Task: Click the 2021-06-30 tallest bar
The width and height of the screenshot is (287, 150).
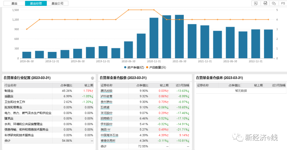Action: 179,37
